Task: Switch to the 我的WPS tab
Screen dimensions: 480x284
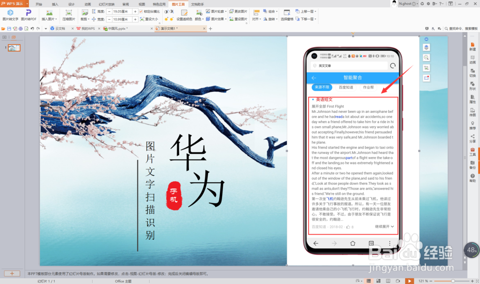Action: tap(88, 28)
